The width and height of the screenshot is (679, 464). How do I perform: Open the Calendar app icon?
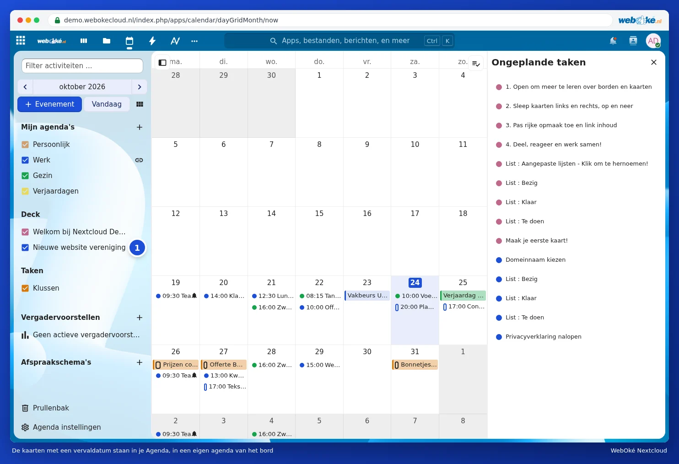pos(129,41)
